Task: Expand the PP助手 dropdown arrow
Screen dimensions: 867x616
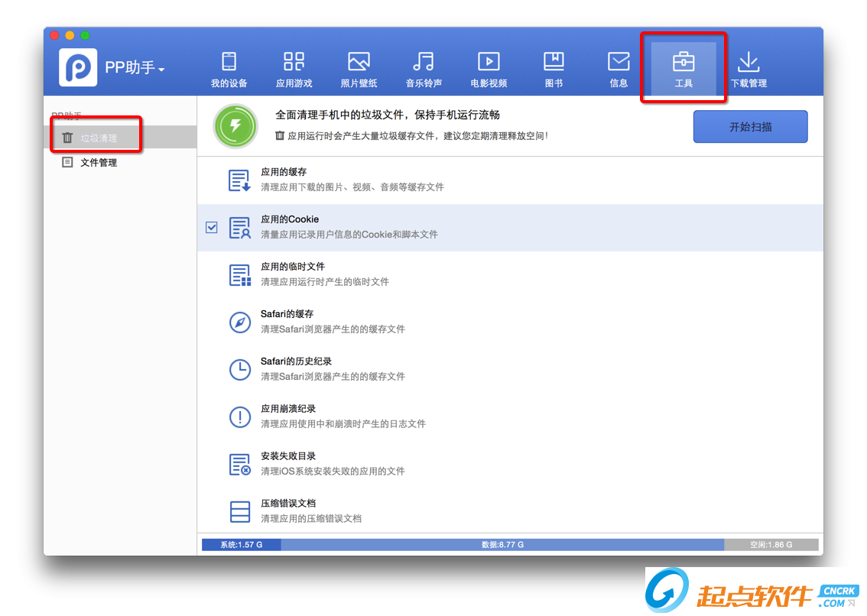Action: [161, 70]
